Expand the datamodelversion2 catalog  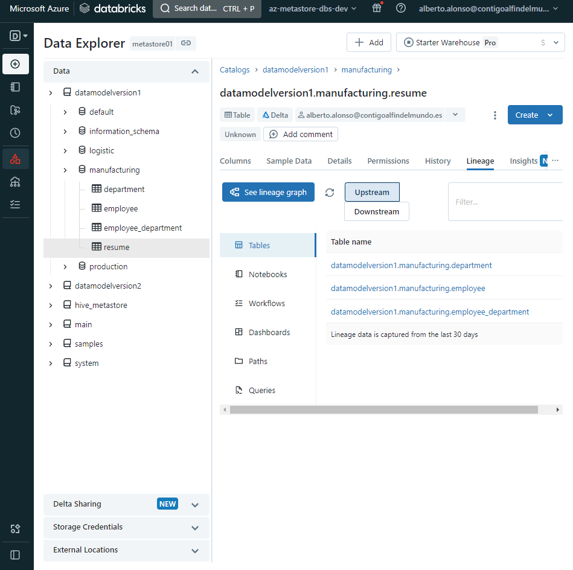point(51,286)
